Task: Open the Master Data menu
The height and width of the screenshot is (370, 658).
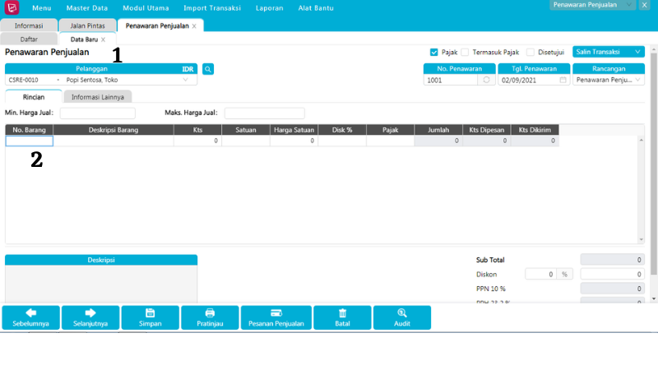Action: [86, 8]
